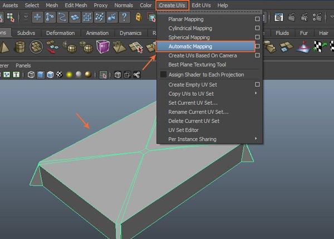Enable wireframe cube viewport icon
The image size is (334, 239).
(x=31, y=75)
